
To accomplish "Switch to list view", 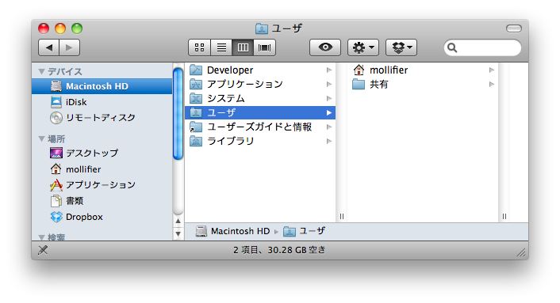I will [221, 47].
